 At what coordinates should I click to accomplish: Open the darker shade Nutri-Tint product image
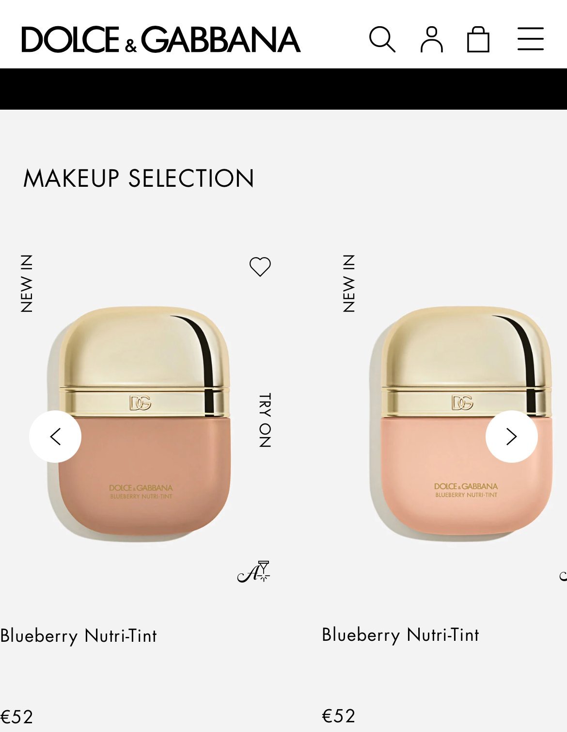pyautogui.click(x=139, y=422)
